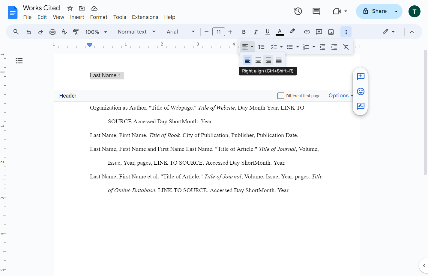Apply justified alignment
Image resolution: width=428 pixels, height=276 pixels.
pyautogui.click(x=279, y=60)
